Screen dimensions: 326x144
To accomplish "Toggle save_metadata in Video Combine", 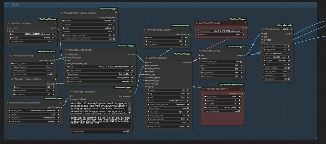I will click(x=288, y=68).
